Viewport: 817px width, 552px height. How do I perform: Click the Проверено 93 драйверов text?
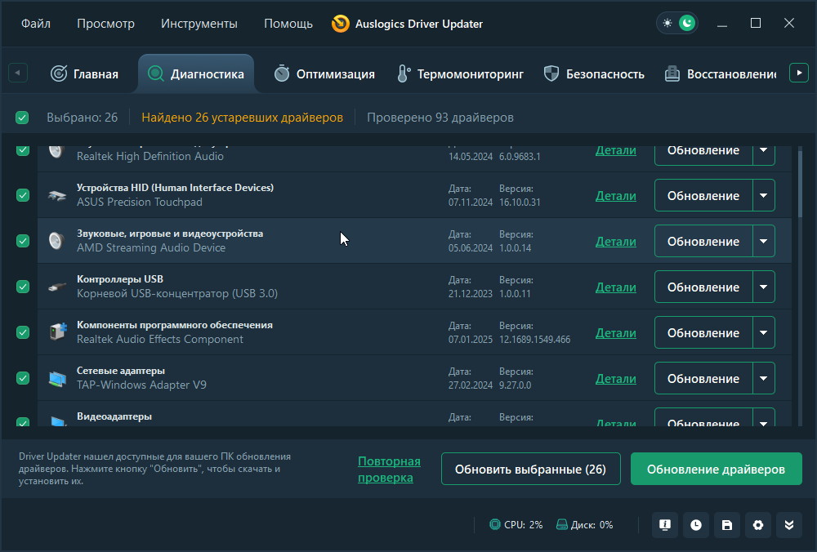pos(440,118)
